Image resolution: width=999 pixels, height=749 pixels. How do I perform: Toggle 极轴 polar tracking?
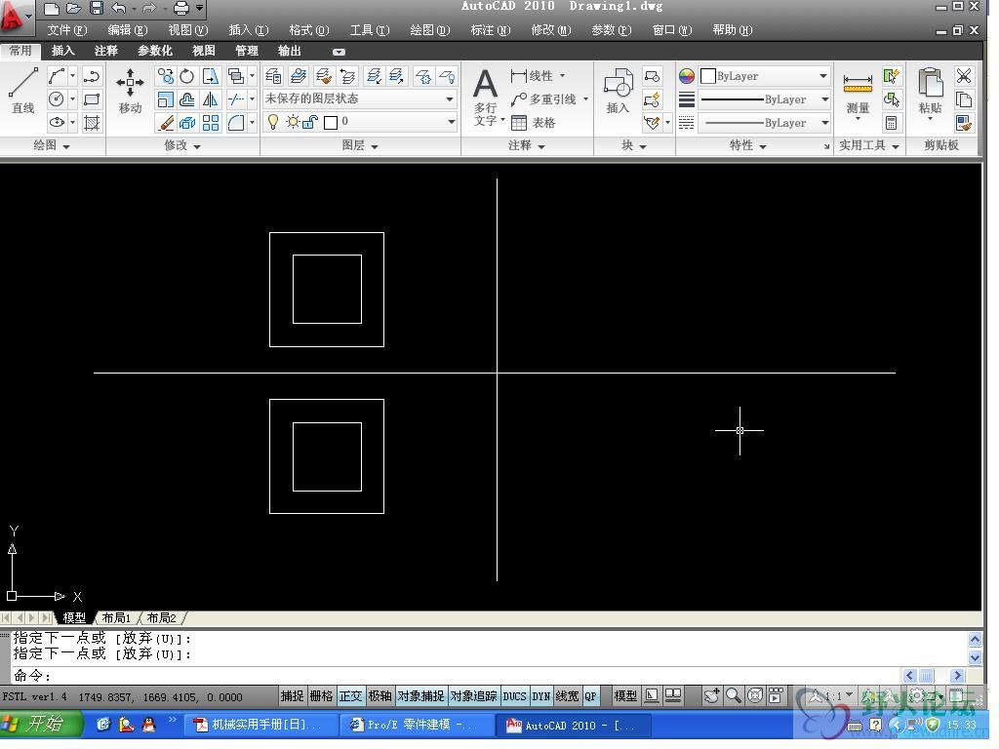pyautogui.click(x=380, y=696)
